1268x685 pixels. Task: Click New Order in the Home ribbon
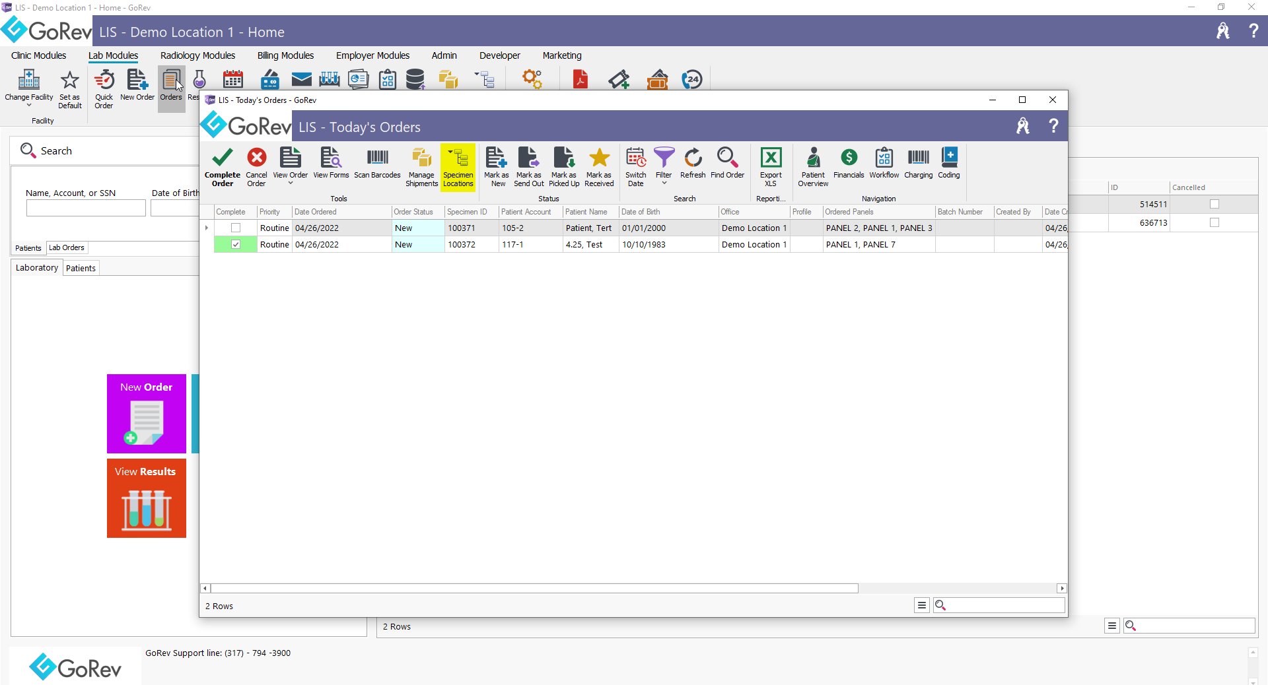pyautogui.click(x=137, y=85)
